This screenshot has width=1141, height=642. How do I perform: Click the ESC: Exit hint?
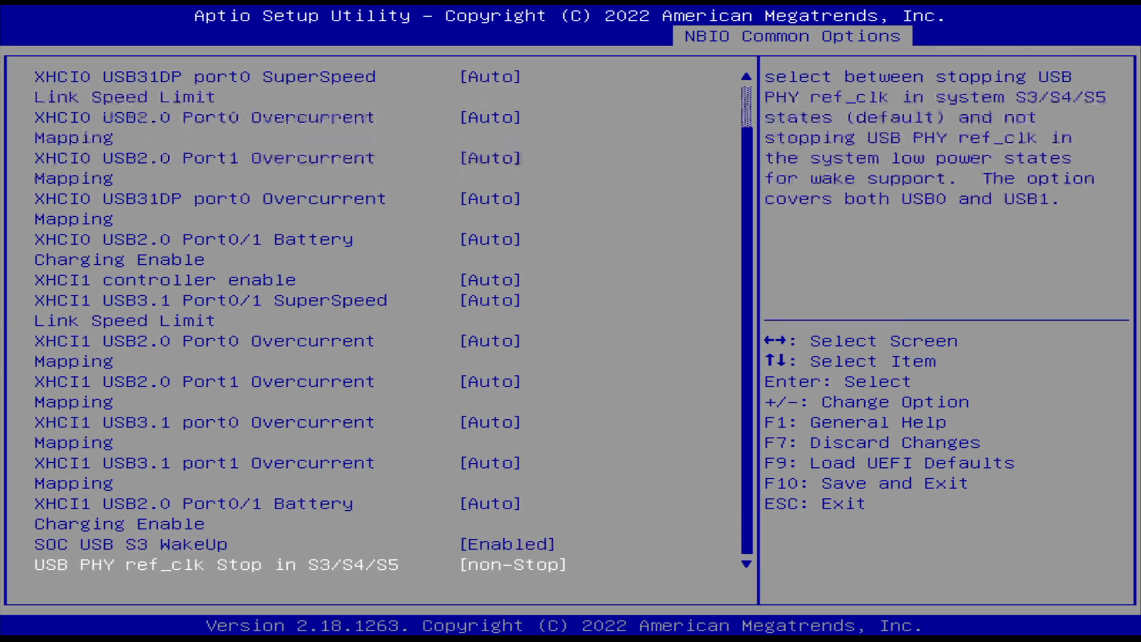815,504
